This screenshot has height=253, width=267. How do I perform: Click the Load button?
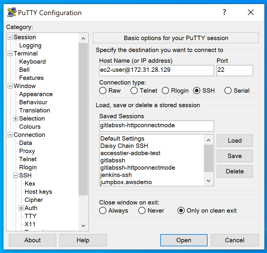[235, 141]
